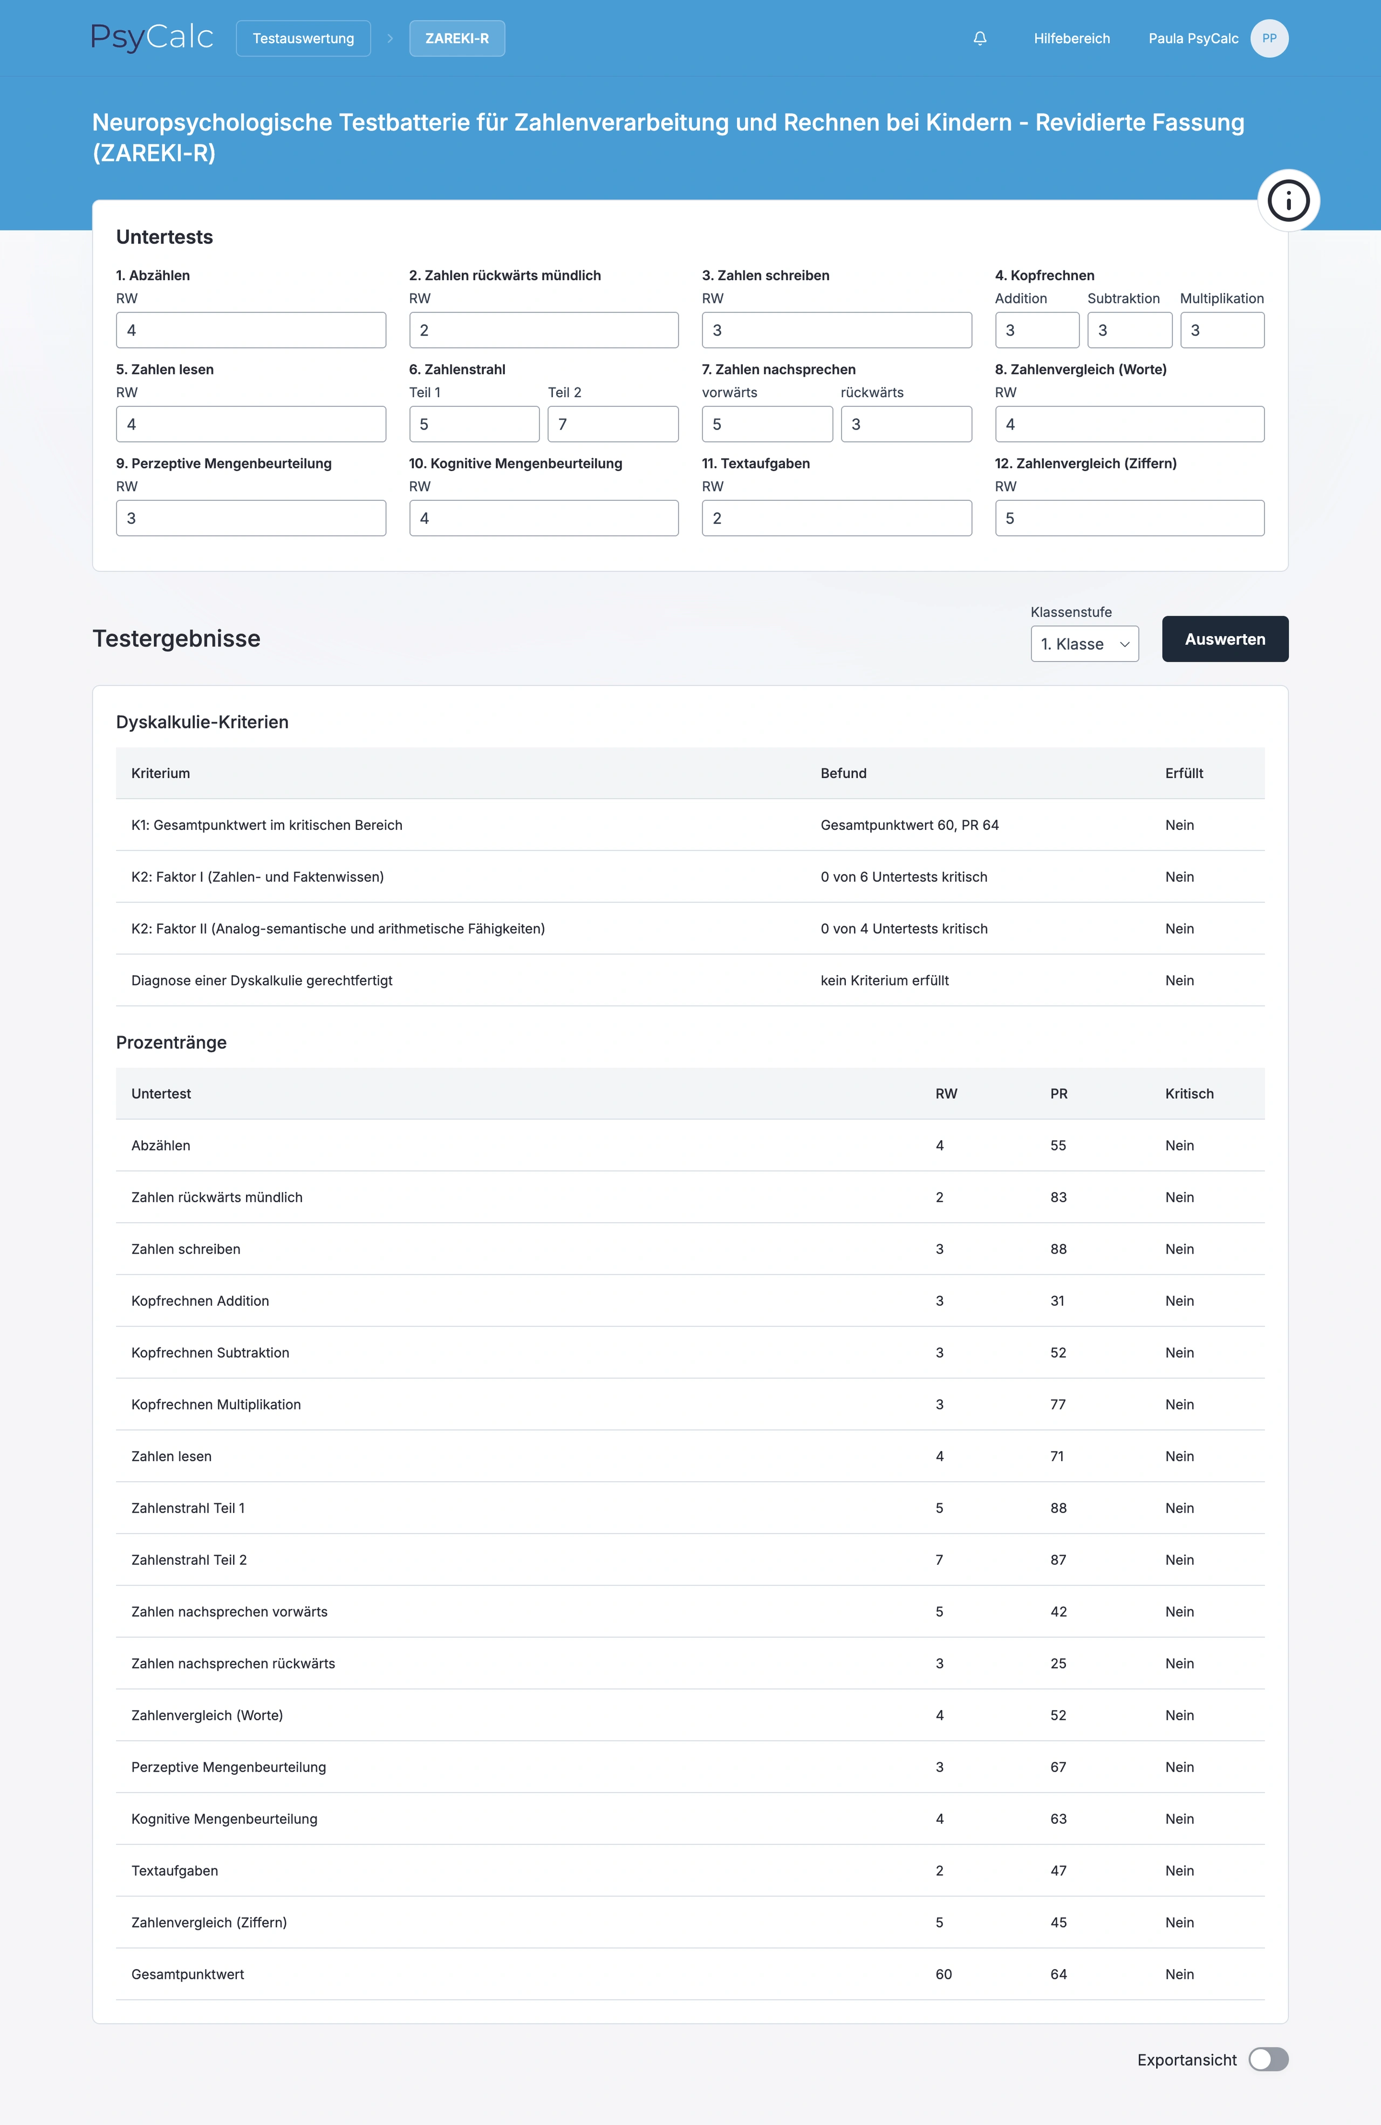Focus Kognitive Mengenbeurteilung RW field

(x=544, y=518)
